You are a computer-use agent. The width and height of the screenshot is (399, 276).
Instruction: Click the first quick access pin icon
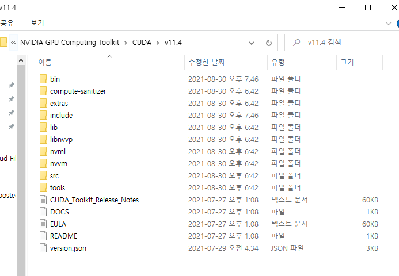coord(11,85)
